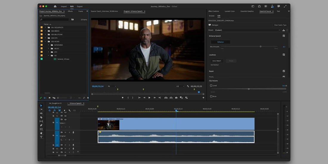The height and width of the screenshot is (164, 328).
Task: Mute the A1 Original track
Action: click(x=65, y=132)
